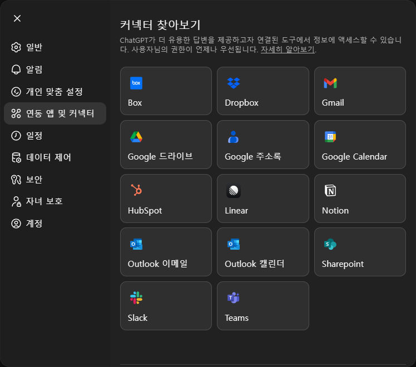This screenshot has height=367, width=416.
Task: Select the HubSpot connector label
Action: point(145,211)
